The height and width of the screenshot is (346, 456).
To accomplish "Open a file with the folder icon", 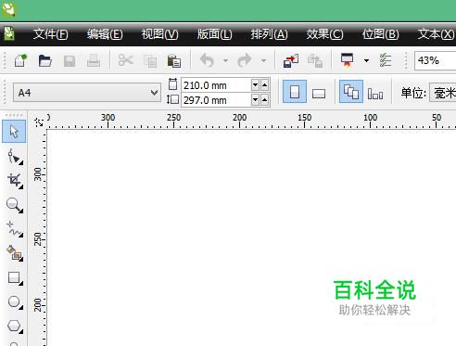I will pos(45,60).
